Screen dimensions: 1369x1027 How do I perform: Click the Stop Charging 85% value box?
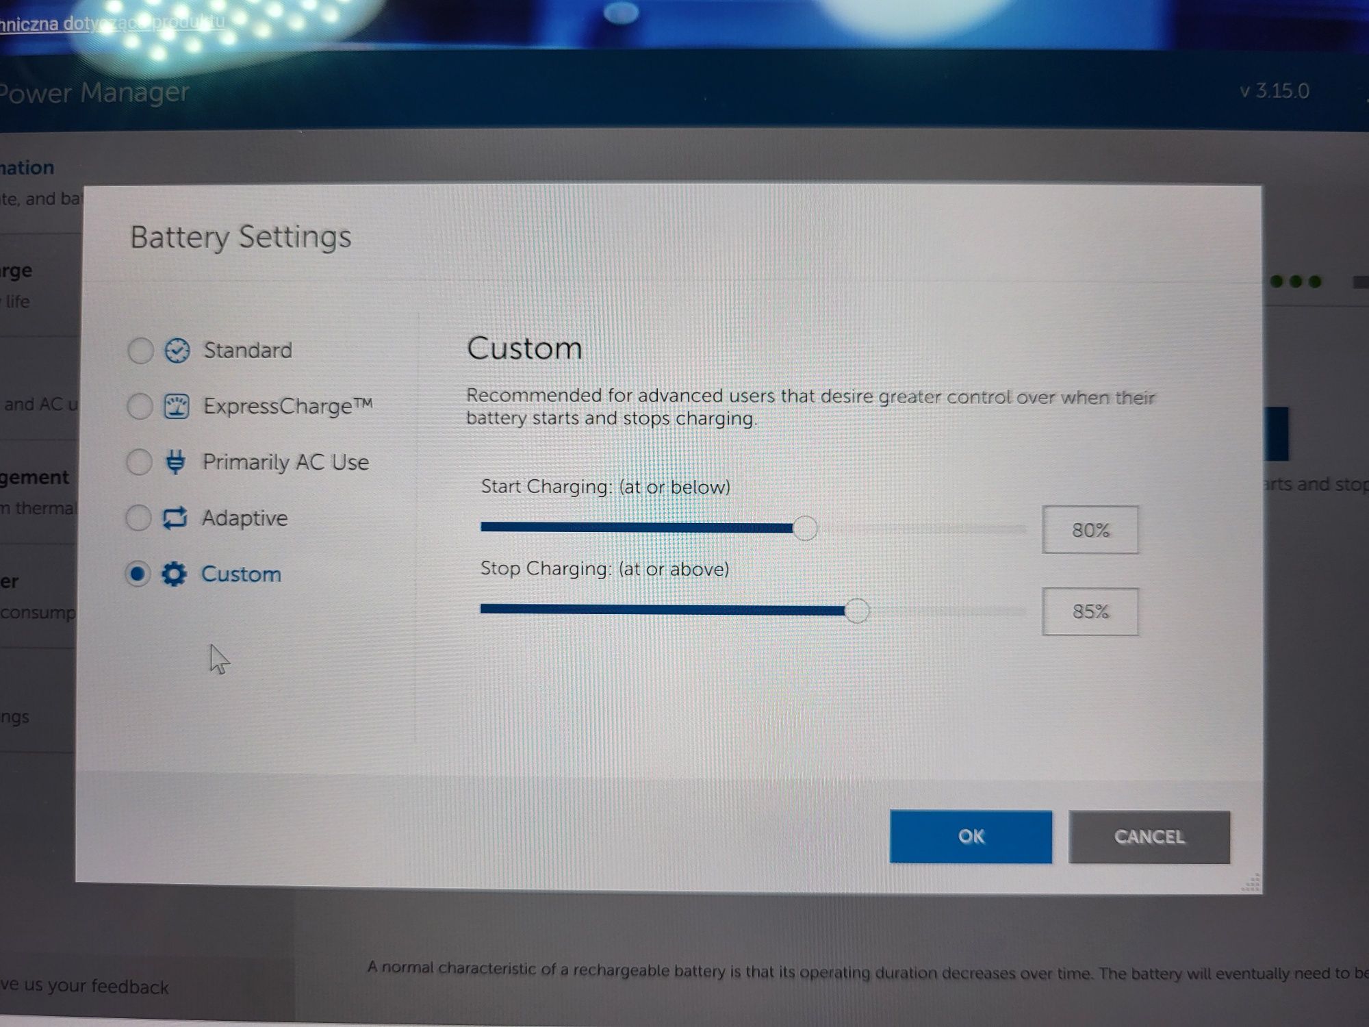coord(1090,611)
